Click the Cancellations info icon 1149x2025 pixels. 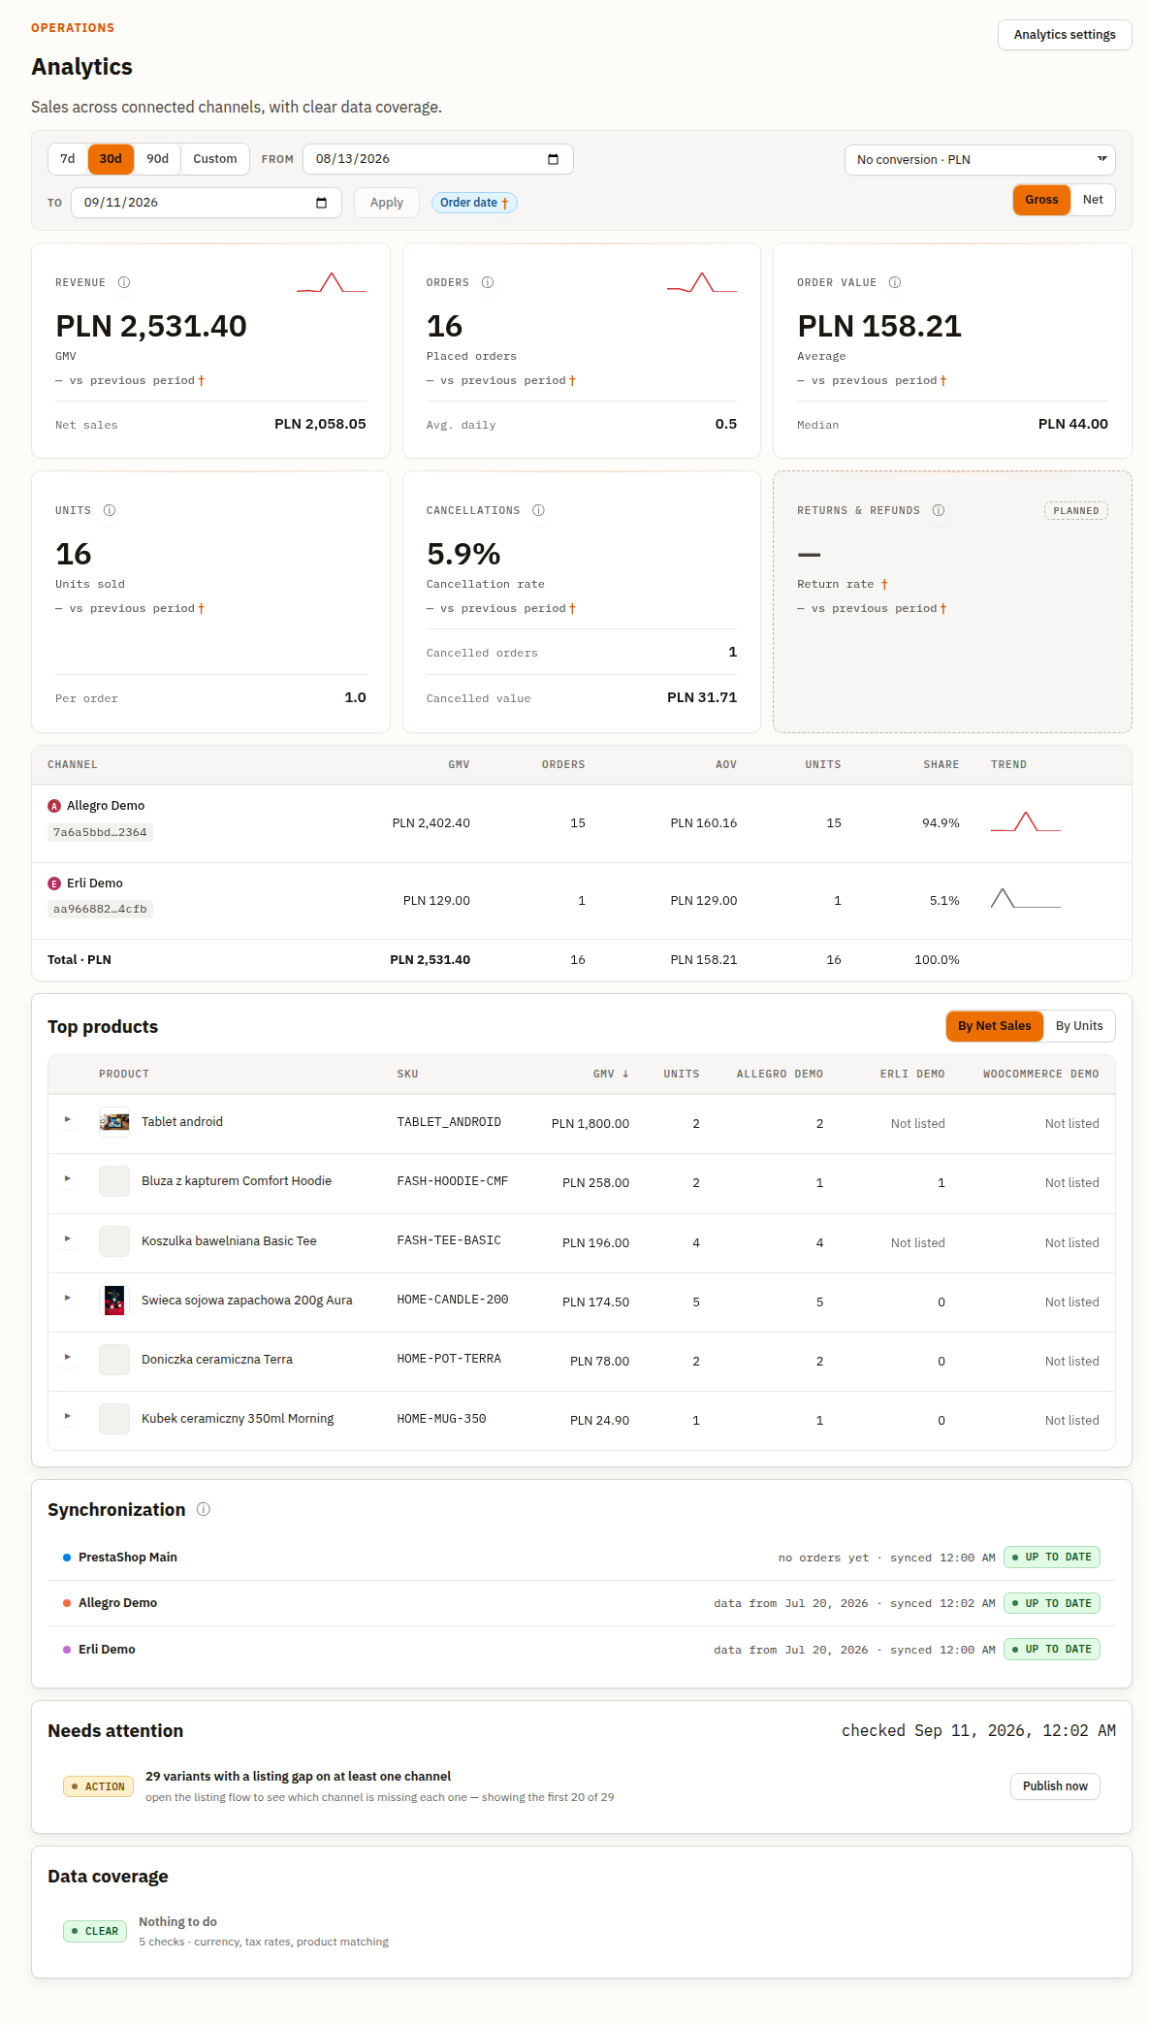click(538, 510)
